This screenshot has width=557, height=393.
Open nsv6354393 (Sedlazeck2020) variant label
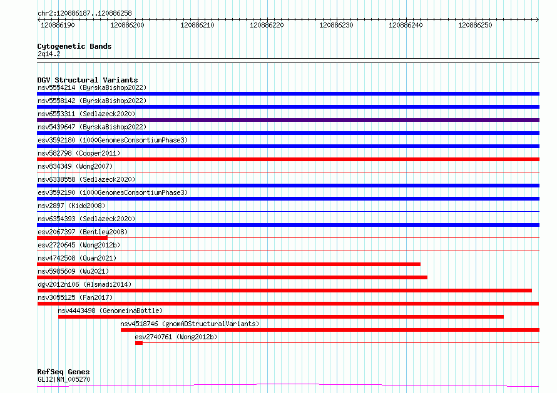86,219
